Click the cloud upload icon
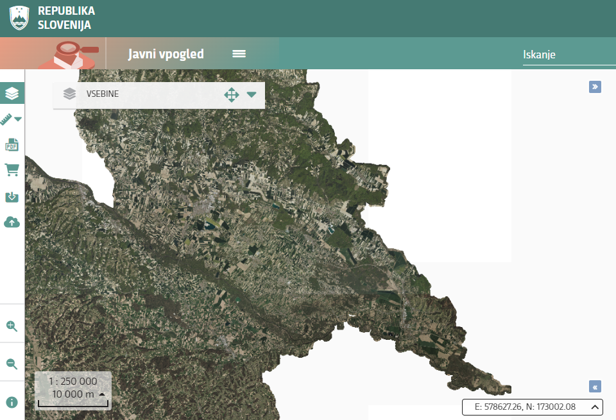Viewport: 616px width, 420px height. (x=12, y=222)
